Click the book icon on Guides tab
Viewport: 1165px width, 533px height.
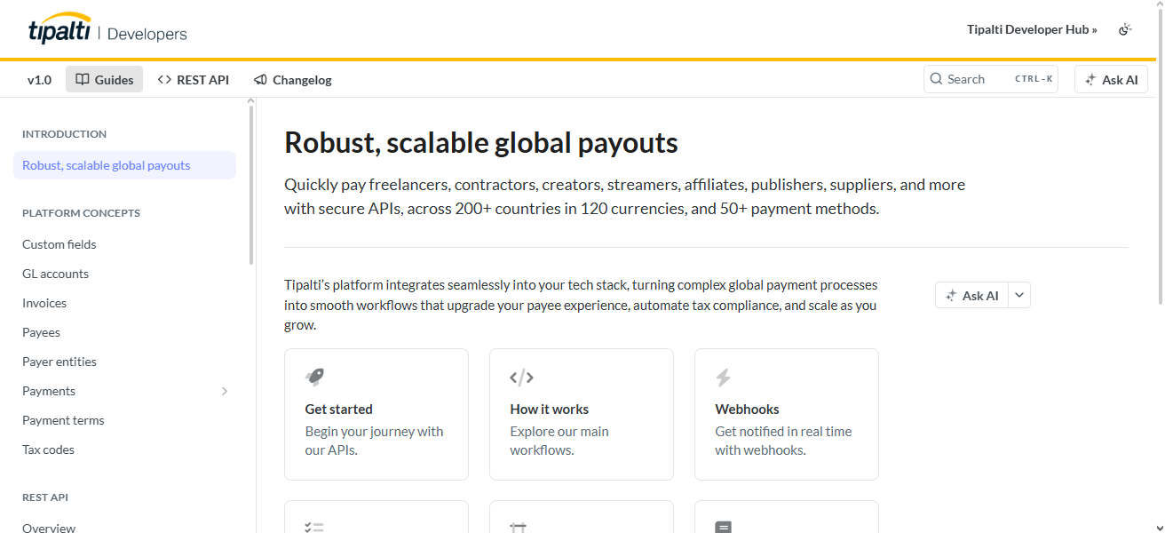pyautogui.click(x=83, y=80)
